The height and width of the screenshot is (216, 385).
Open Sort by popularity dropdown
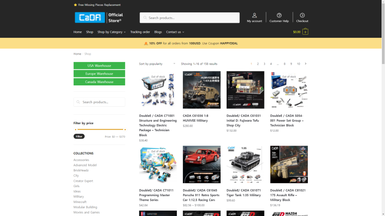point(157,64)
